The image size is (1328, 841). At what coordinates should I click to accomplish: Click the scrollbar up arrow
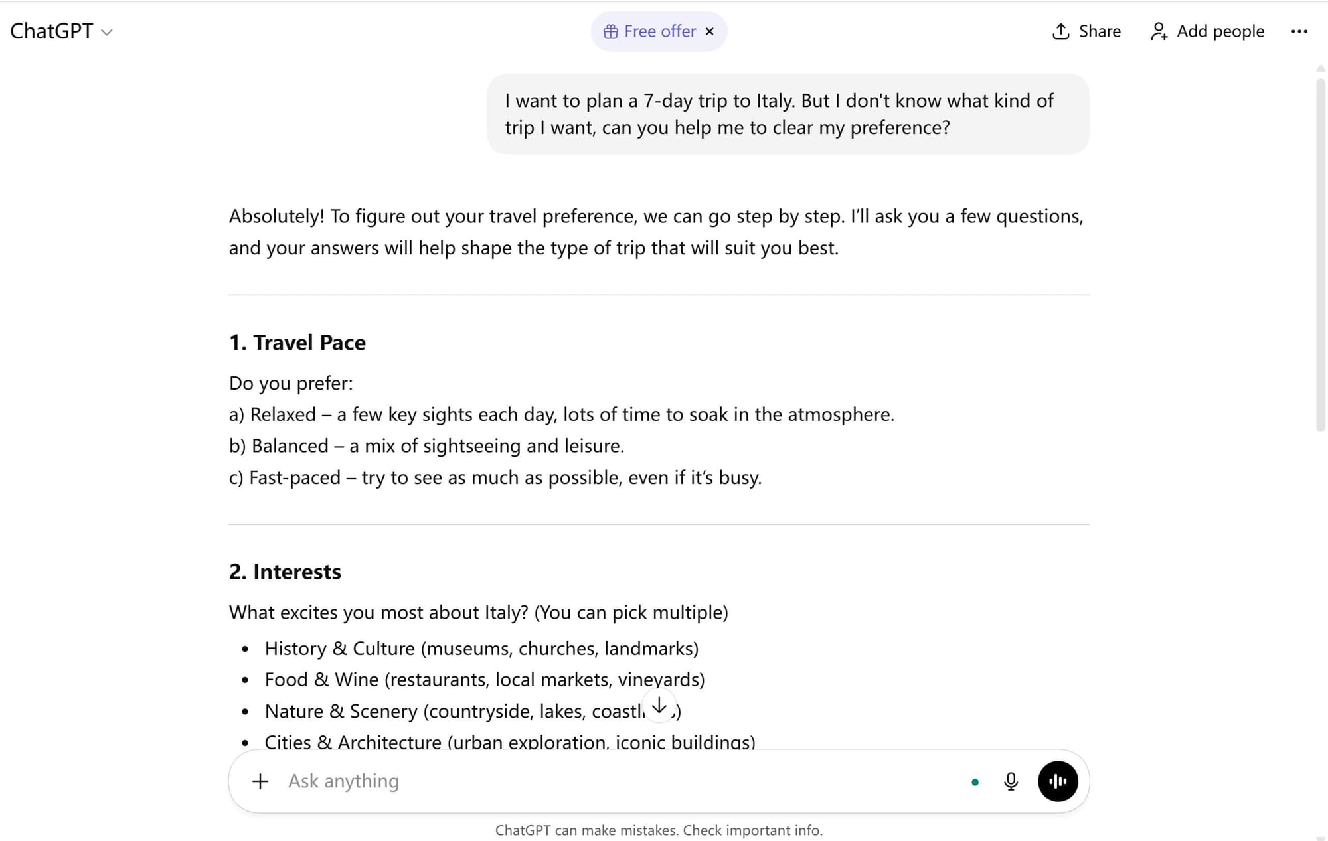click(1320, 68)
